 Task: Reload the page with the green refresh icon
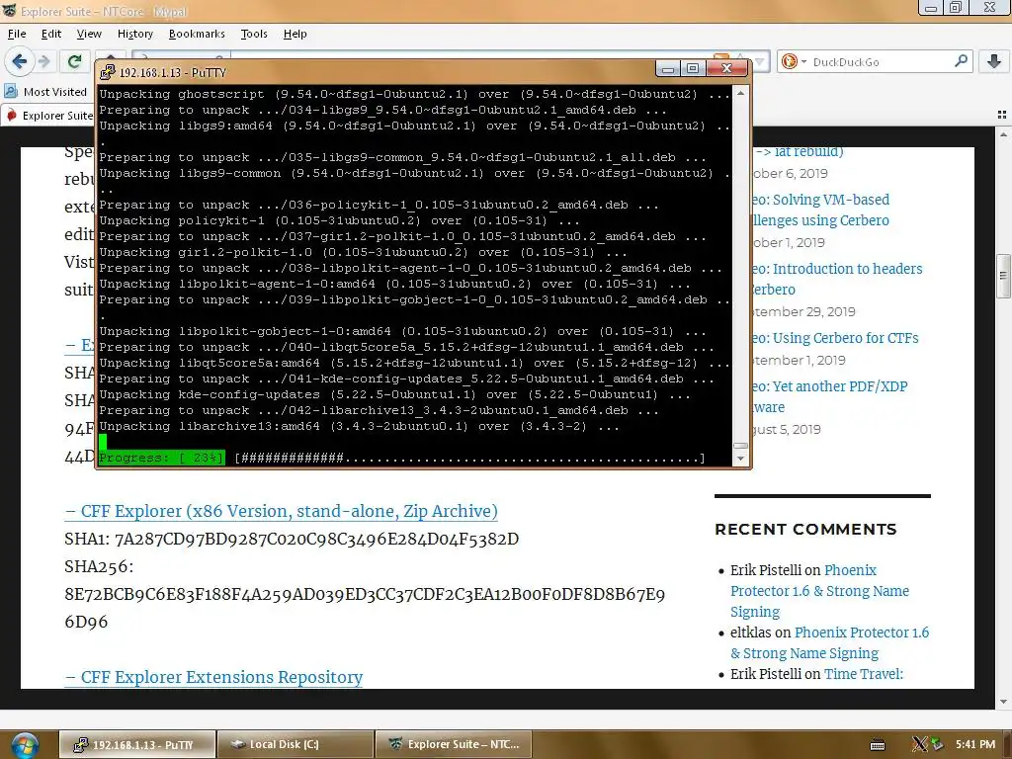tap(74, 62)
